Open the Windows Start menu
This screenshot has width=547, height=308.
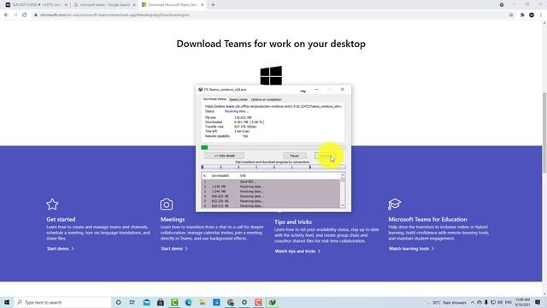[7, 302]
